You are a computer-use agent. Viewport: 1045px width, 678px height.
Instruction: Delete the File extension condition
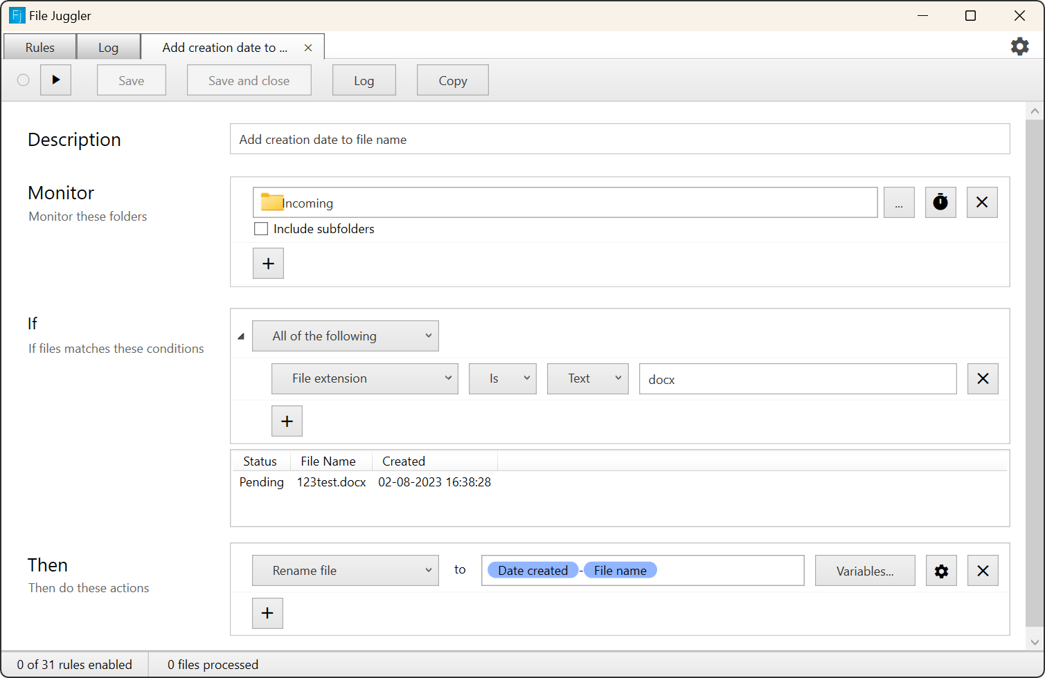(x=983, y=379)
